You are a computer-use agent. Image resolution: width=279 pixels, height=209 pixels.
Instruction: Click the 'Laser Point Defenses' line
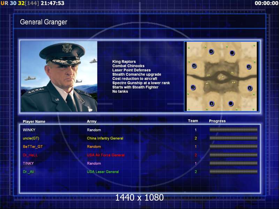[131, 70]
